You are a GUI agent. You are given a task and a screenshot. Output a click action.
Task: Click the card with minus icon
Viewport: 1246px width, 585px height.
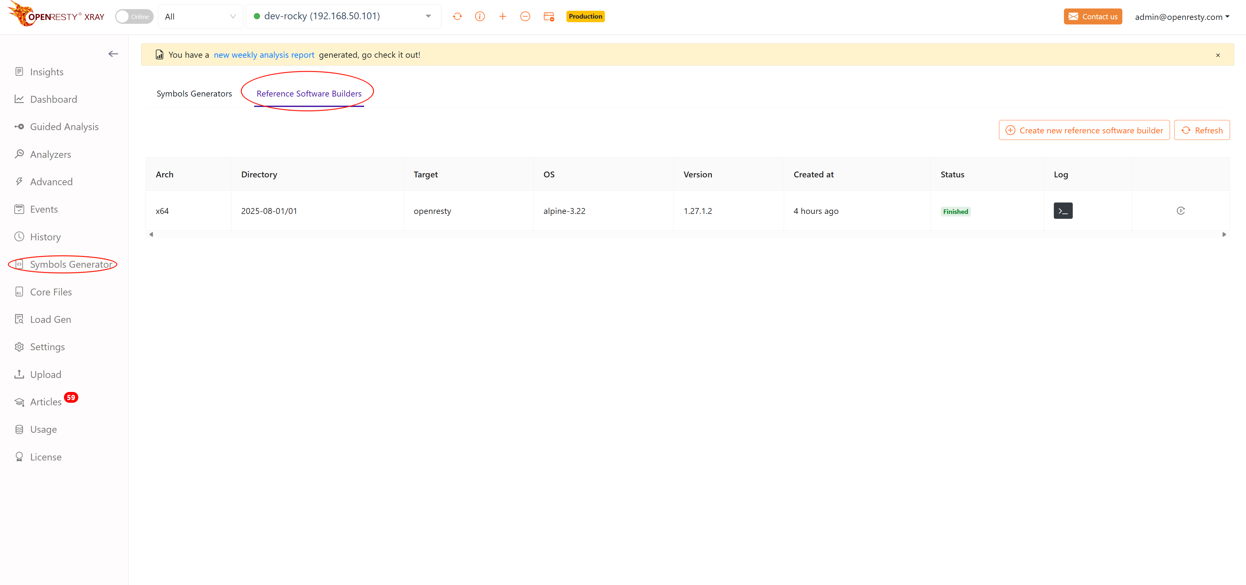click(x=548, y=16)
